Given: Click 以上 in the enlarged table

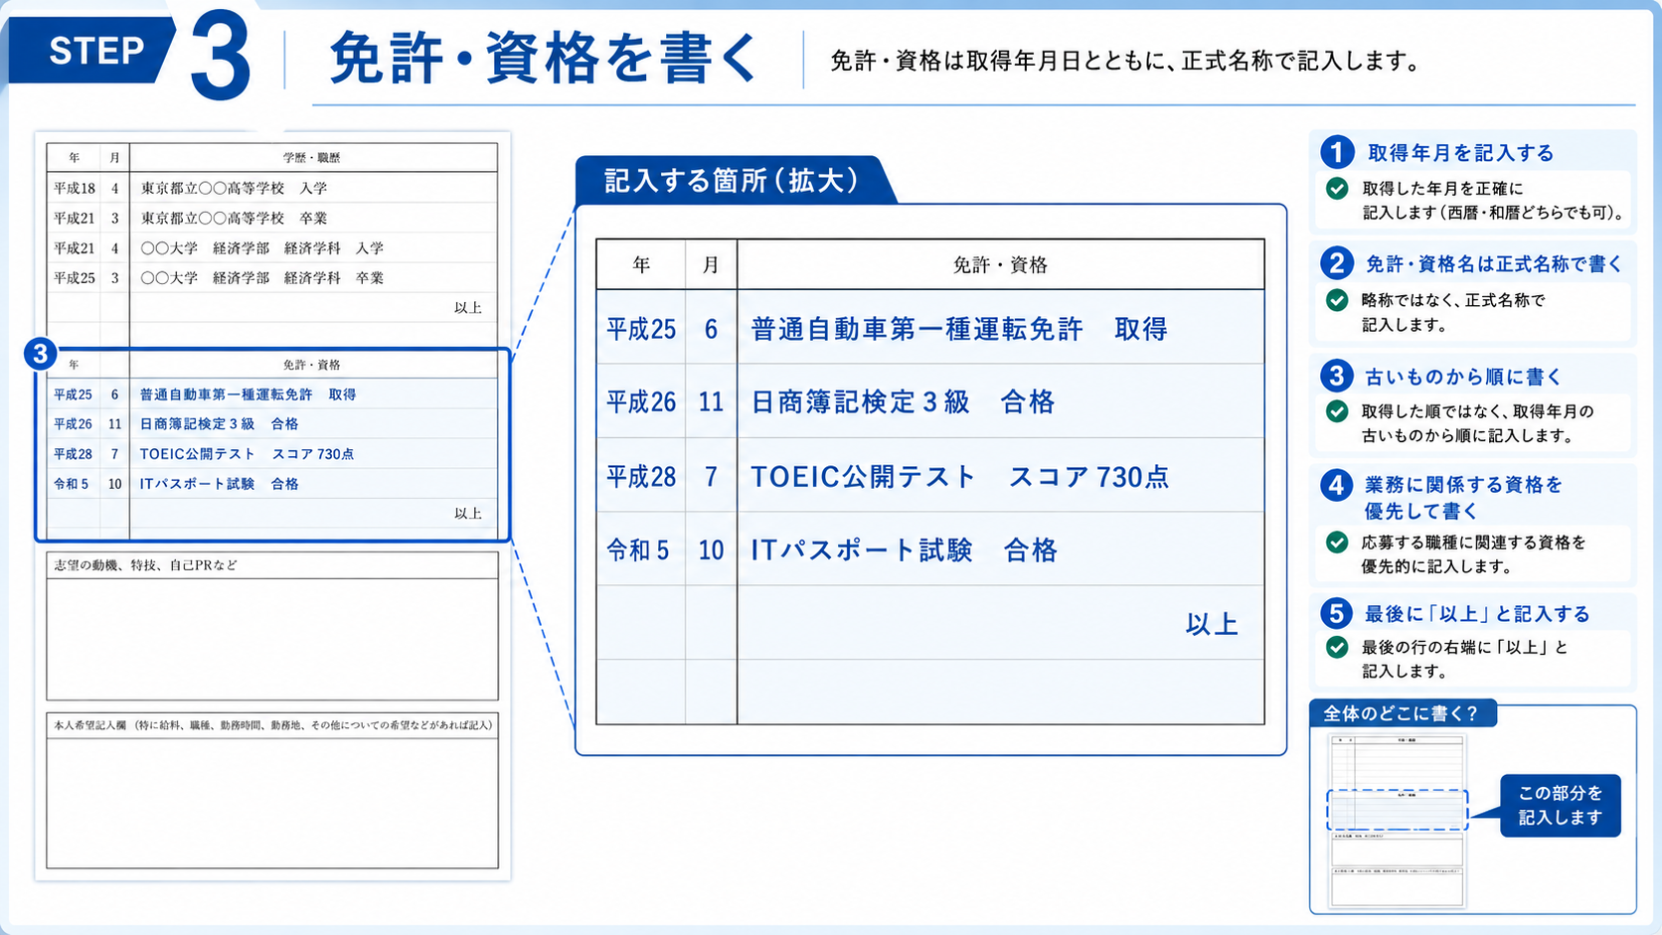Looking at the screenshot, I should (x=1212, y=624).
